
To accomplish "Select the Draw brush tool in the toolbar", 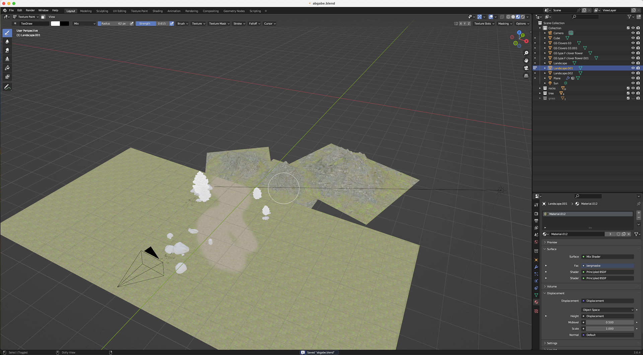I will (x=7, y=33).
